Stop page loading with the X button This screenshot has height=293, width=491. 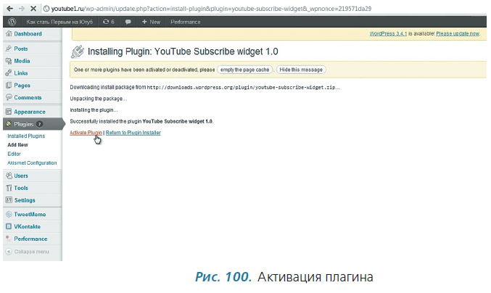pyautogui.click(x=33, y=9)
